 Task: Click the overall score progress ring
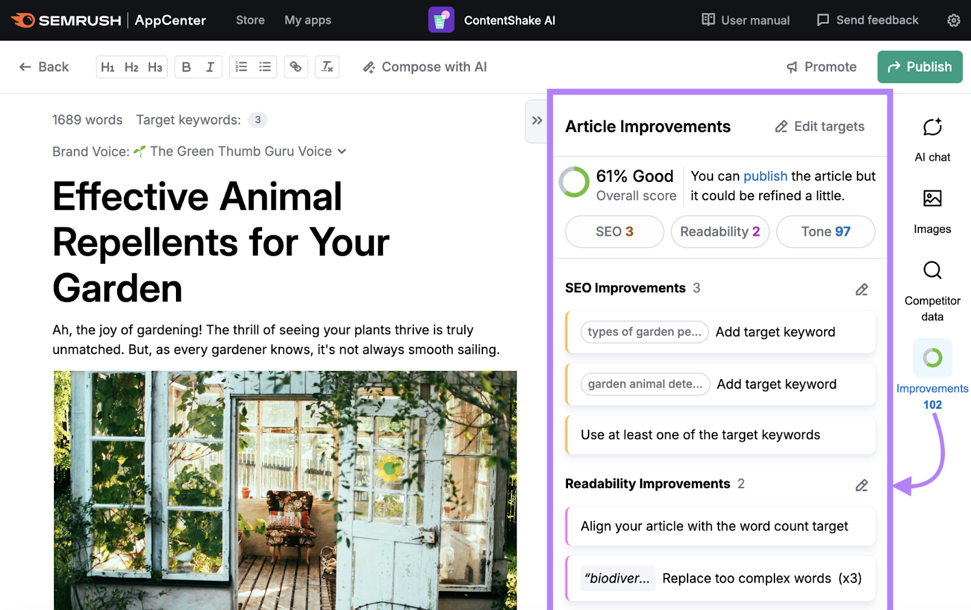tap(574, 183)
